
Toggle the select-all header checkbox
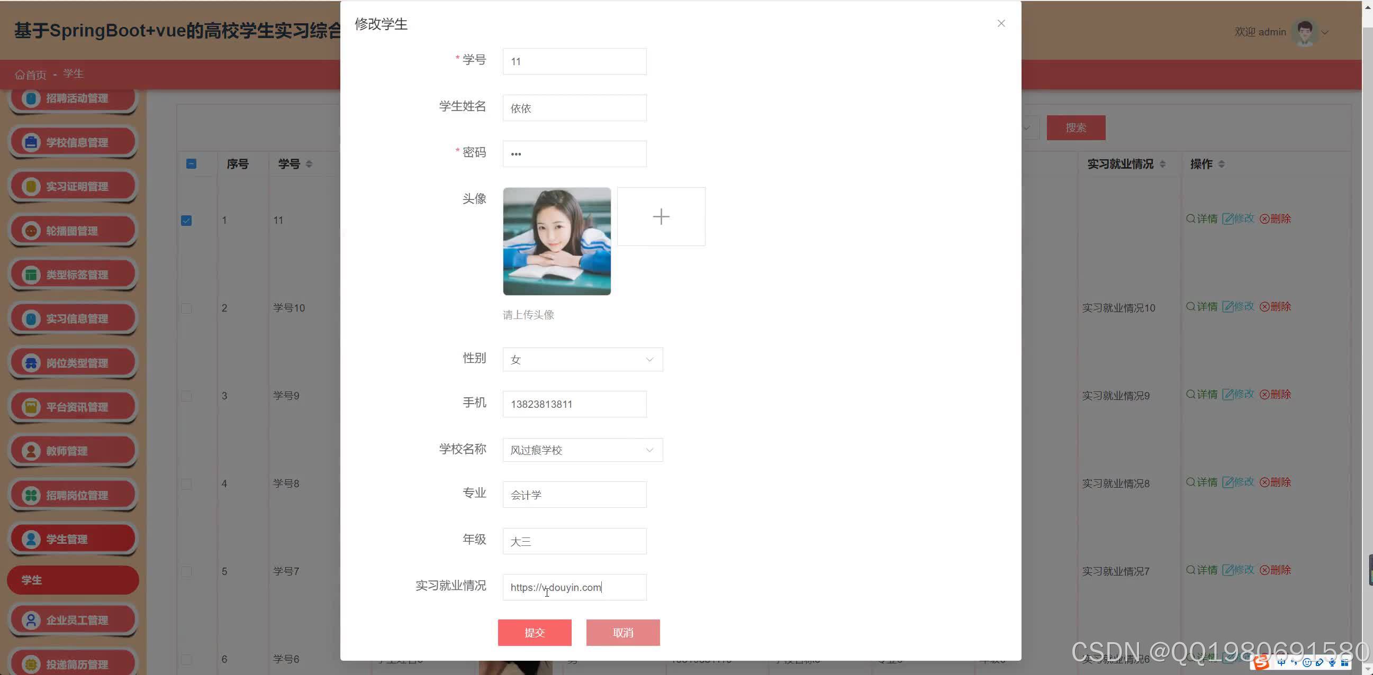(192, 164)
